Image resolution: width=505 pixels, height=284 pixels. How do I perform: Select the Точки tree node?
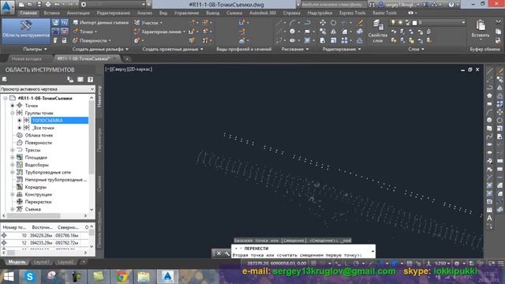point(32,106)
